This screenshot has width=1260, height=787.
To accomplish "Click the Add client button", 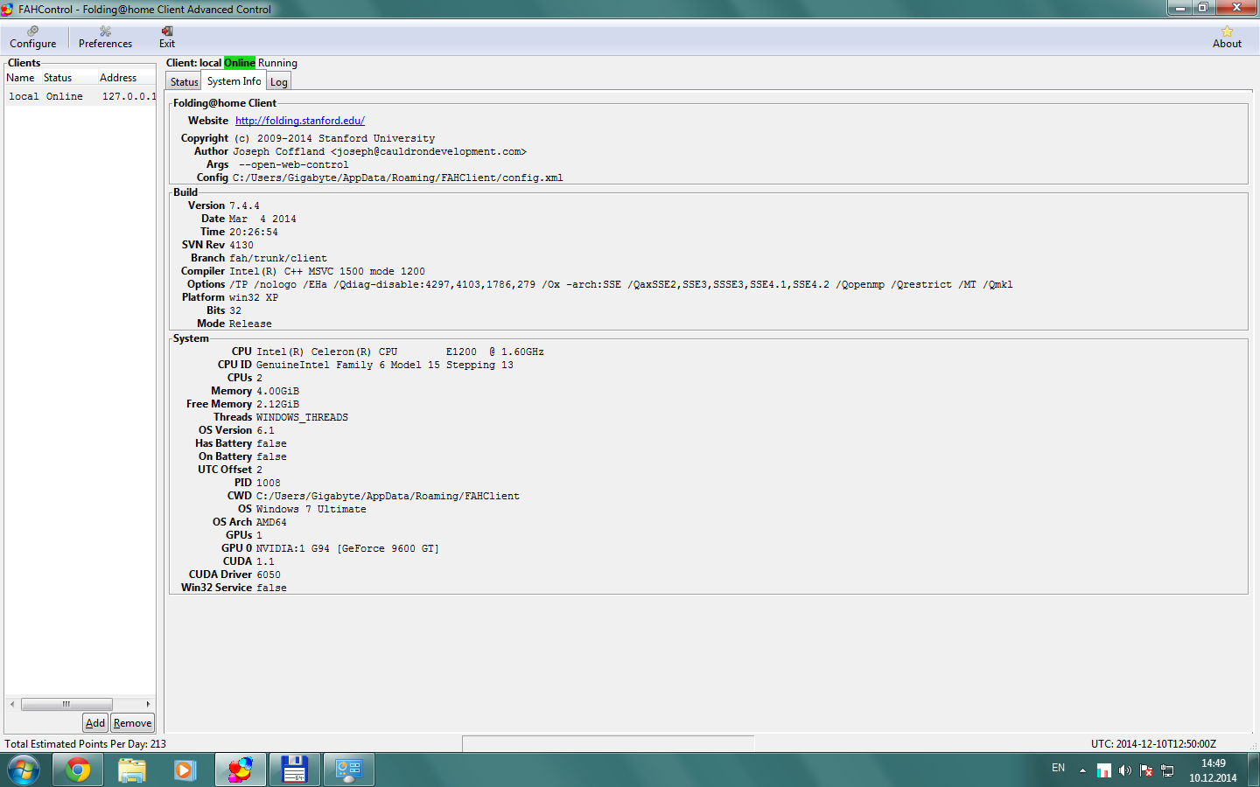I will (95, 723).
